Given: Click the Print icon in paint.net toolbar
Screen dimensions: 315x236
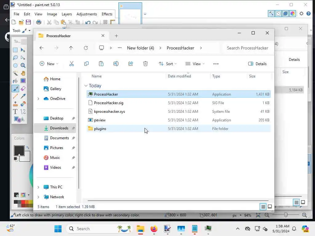Looking at the screenshot, I should point(38,22).
